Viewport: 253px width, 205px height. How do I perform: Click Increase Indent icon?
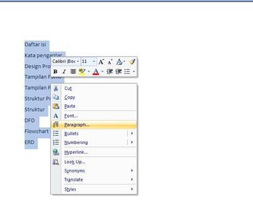coord(118,72)
